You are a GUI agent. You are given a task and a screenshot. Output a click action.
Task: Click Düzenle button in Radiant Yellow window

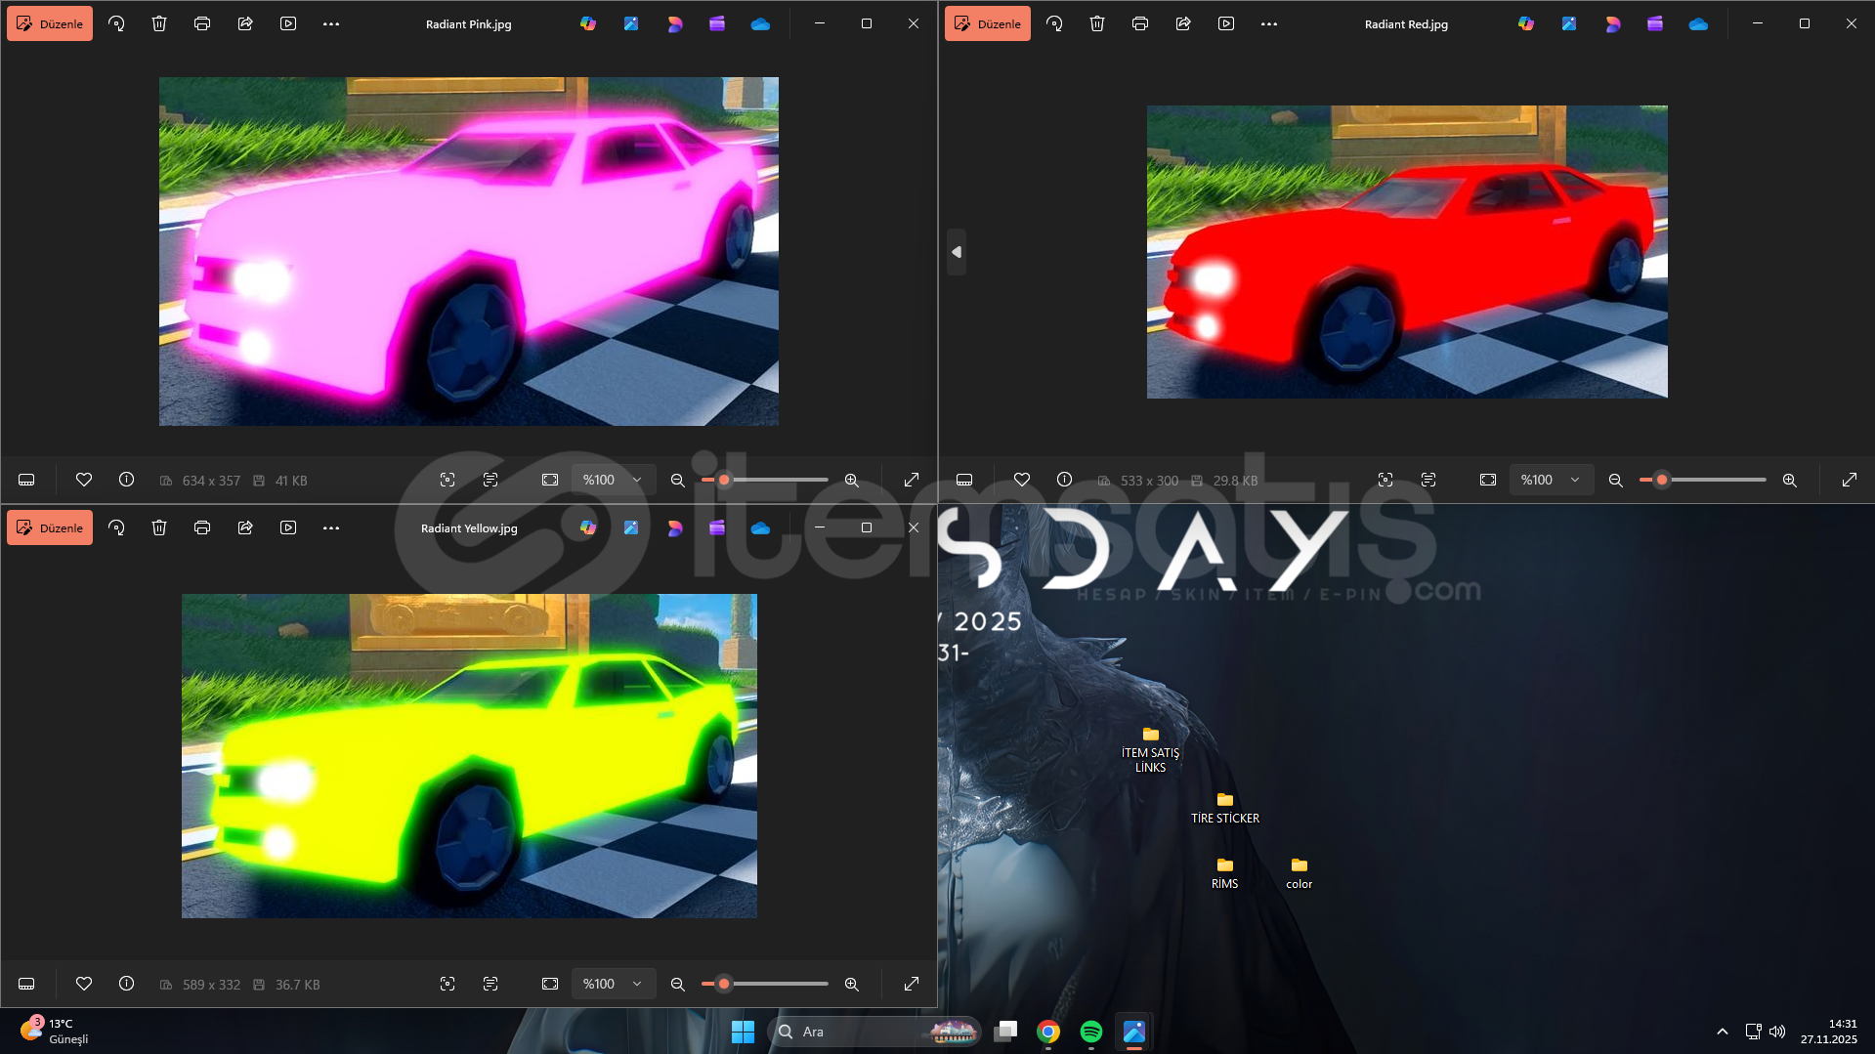pos(50,527)
